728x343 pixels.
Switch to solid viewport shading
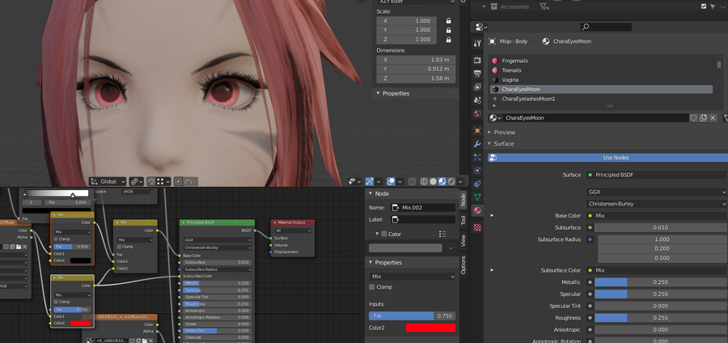(x=434, y=181)
